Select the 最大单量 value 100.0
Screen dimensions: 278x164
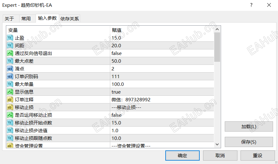[118, 84]
